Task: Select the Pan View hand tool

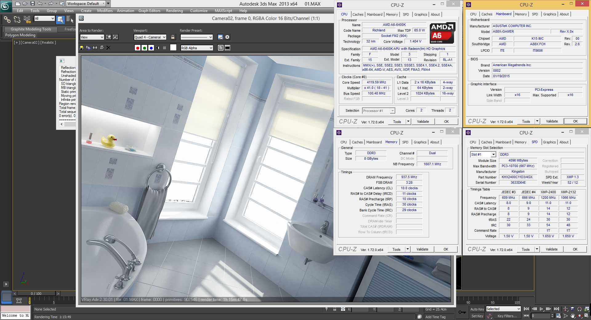Action: (x=573, y=316)
